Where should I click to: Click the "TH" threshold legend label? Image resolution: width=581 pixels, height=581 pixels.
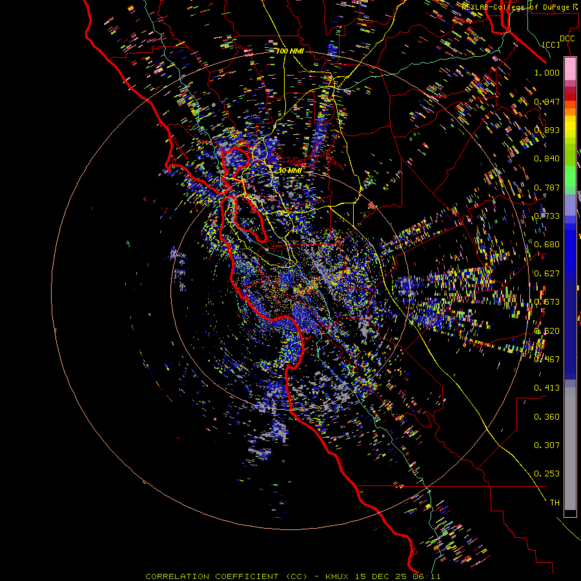pyautogui.click(x=555, y=503)
